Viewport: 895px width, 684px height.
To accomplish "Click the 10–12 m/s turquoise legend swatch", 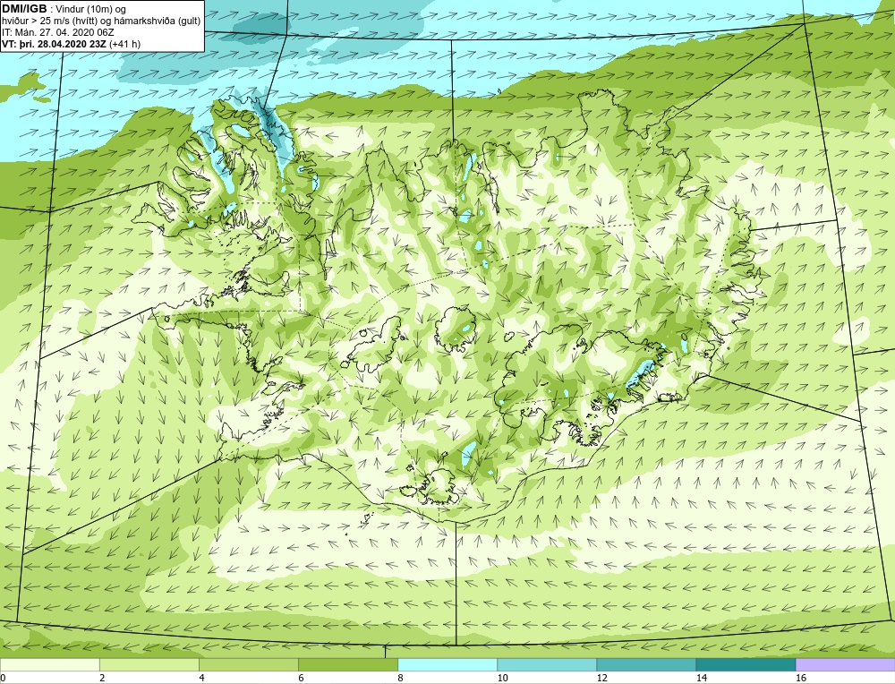I will [x=546, y=664].
